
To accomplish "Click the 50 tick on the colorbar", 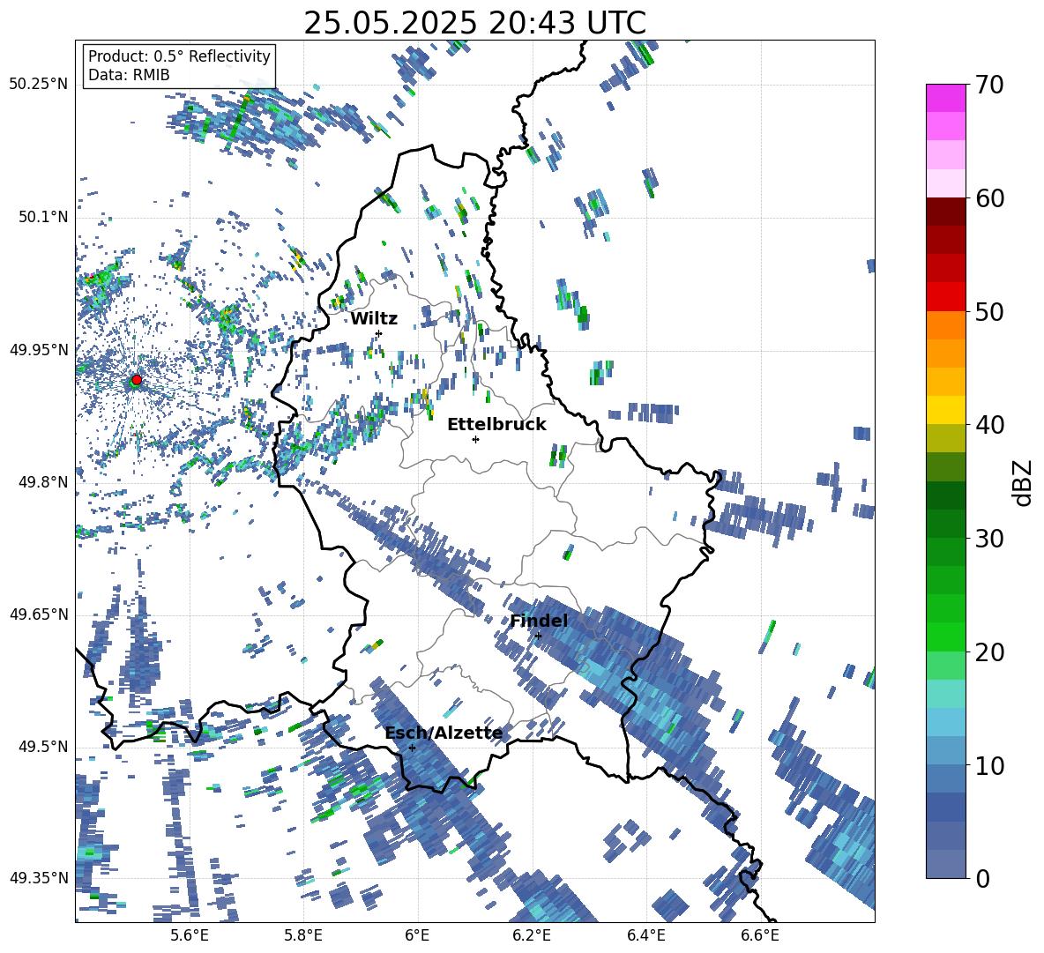I will [989, 311].
